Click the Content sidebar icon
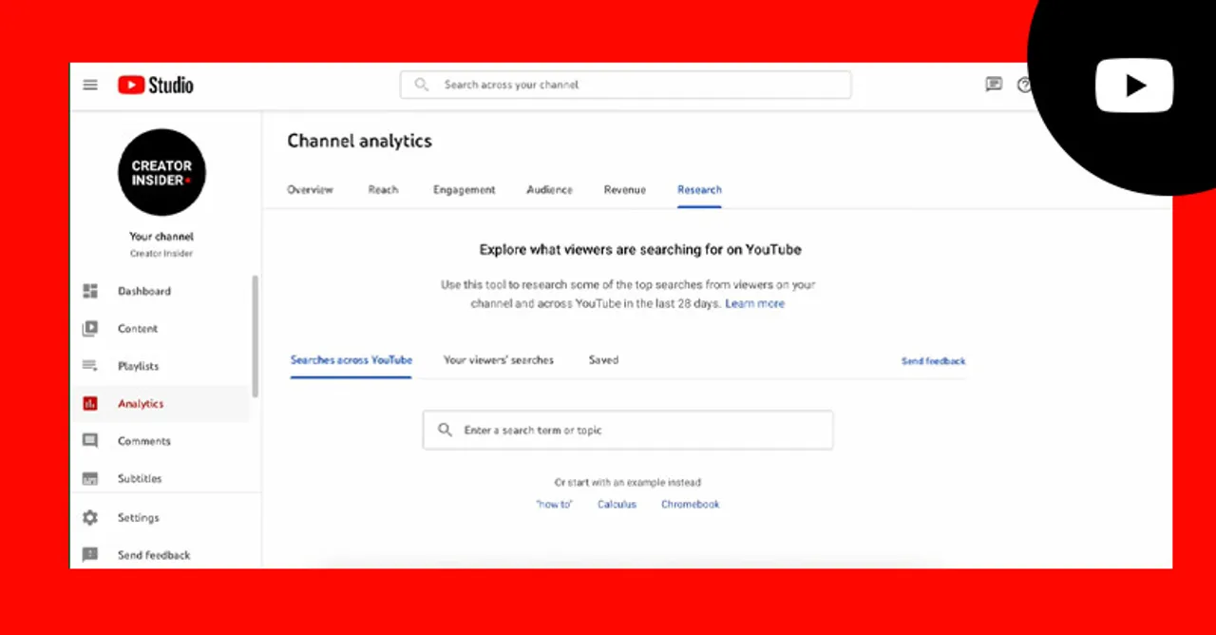Viewport: 1216px width, 635px height. 90,329
